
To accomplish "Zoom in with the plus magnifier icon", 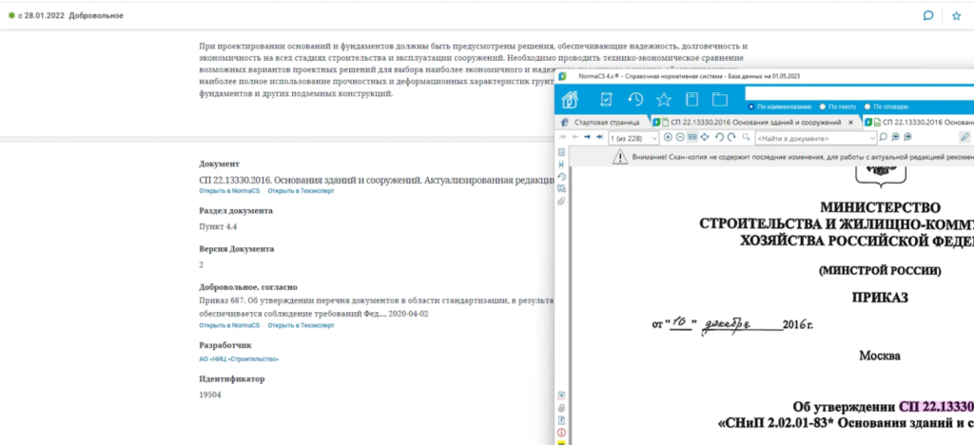I will click(668, 137).
